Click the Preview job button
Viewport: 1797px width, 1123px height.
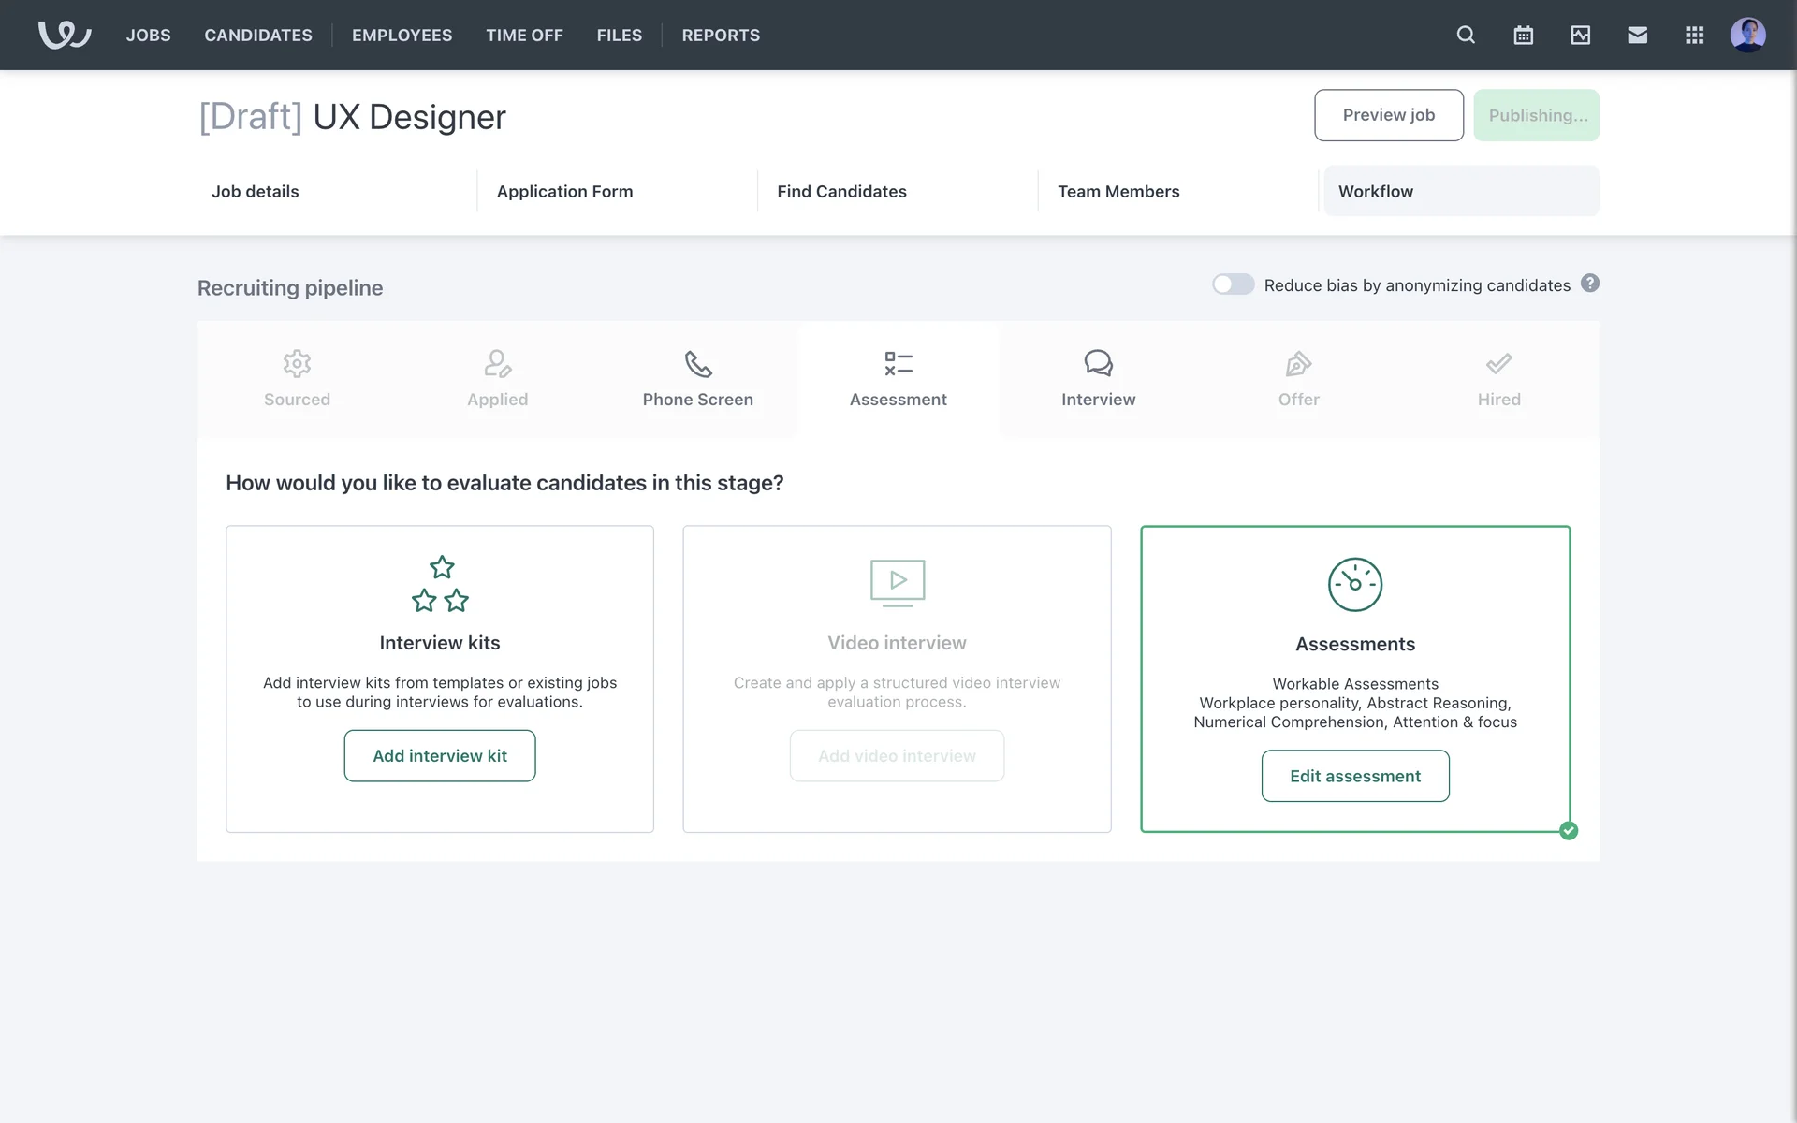click(x=1388, y=115)
